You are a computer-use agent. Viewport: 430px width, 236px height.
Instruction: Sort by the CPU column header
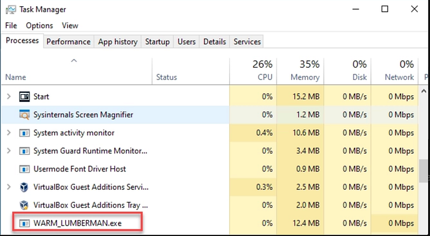pyautogui.click(x=253, y=71)
